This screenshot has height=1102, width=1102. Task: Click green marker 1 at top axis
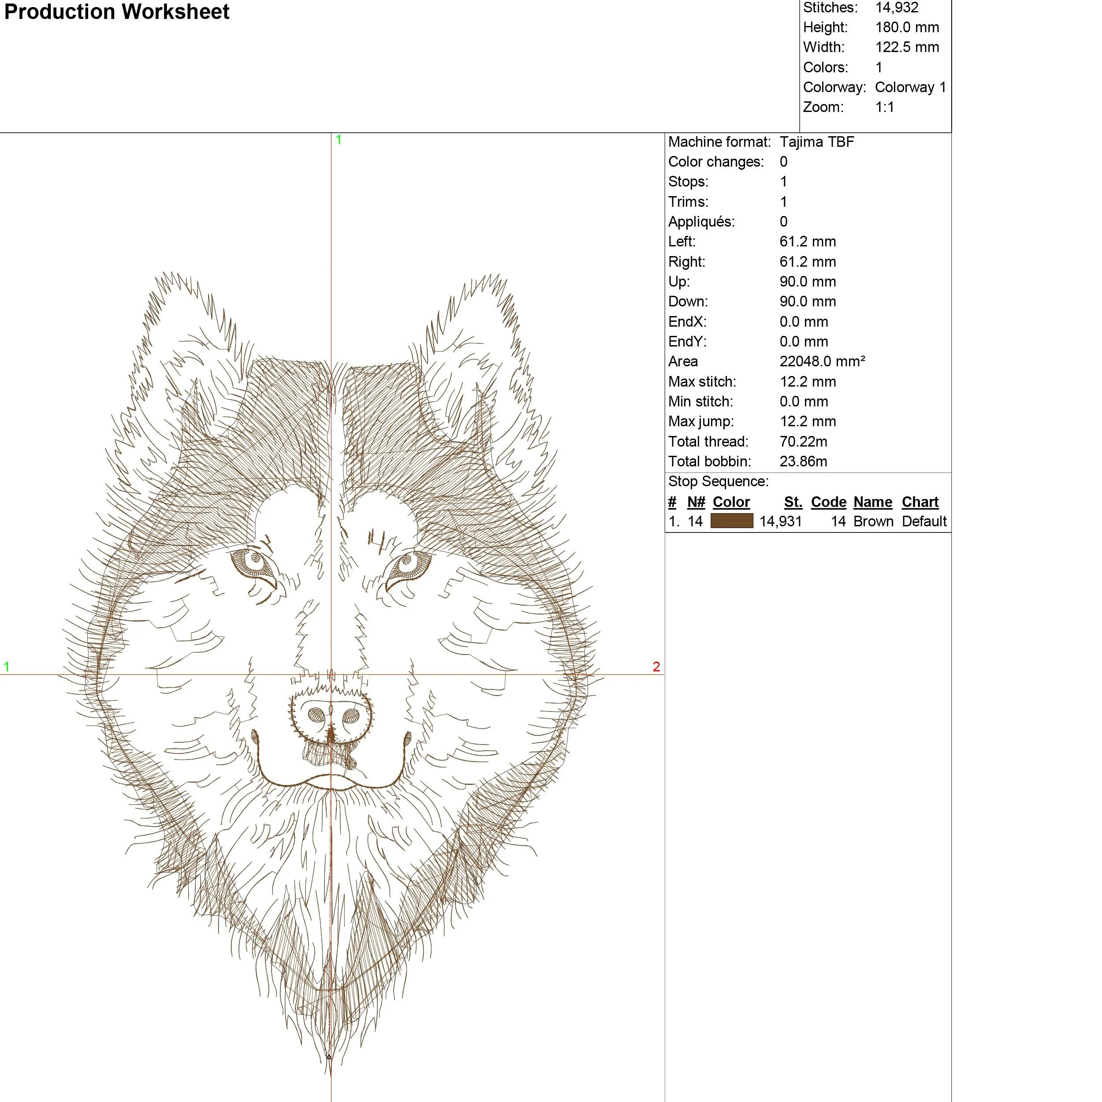338,140
